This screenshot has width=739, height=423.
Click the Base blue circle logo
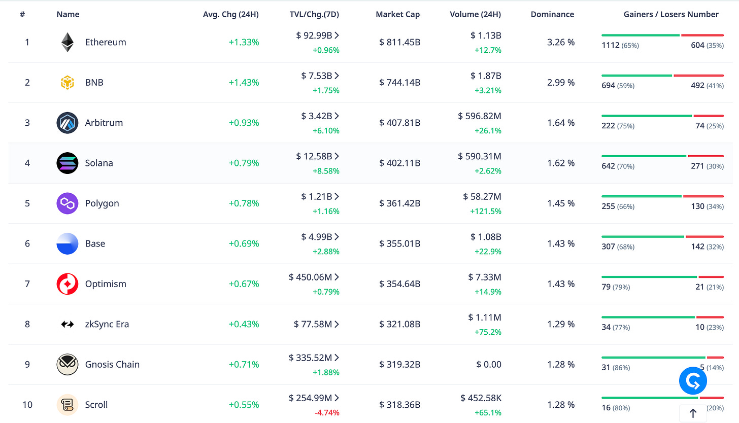[x=67, y=243]
